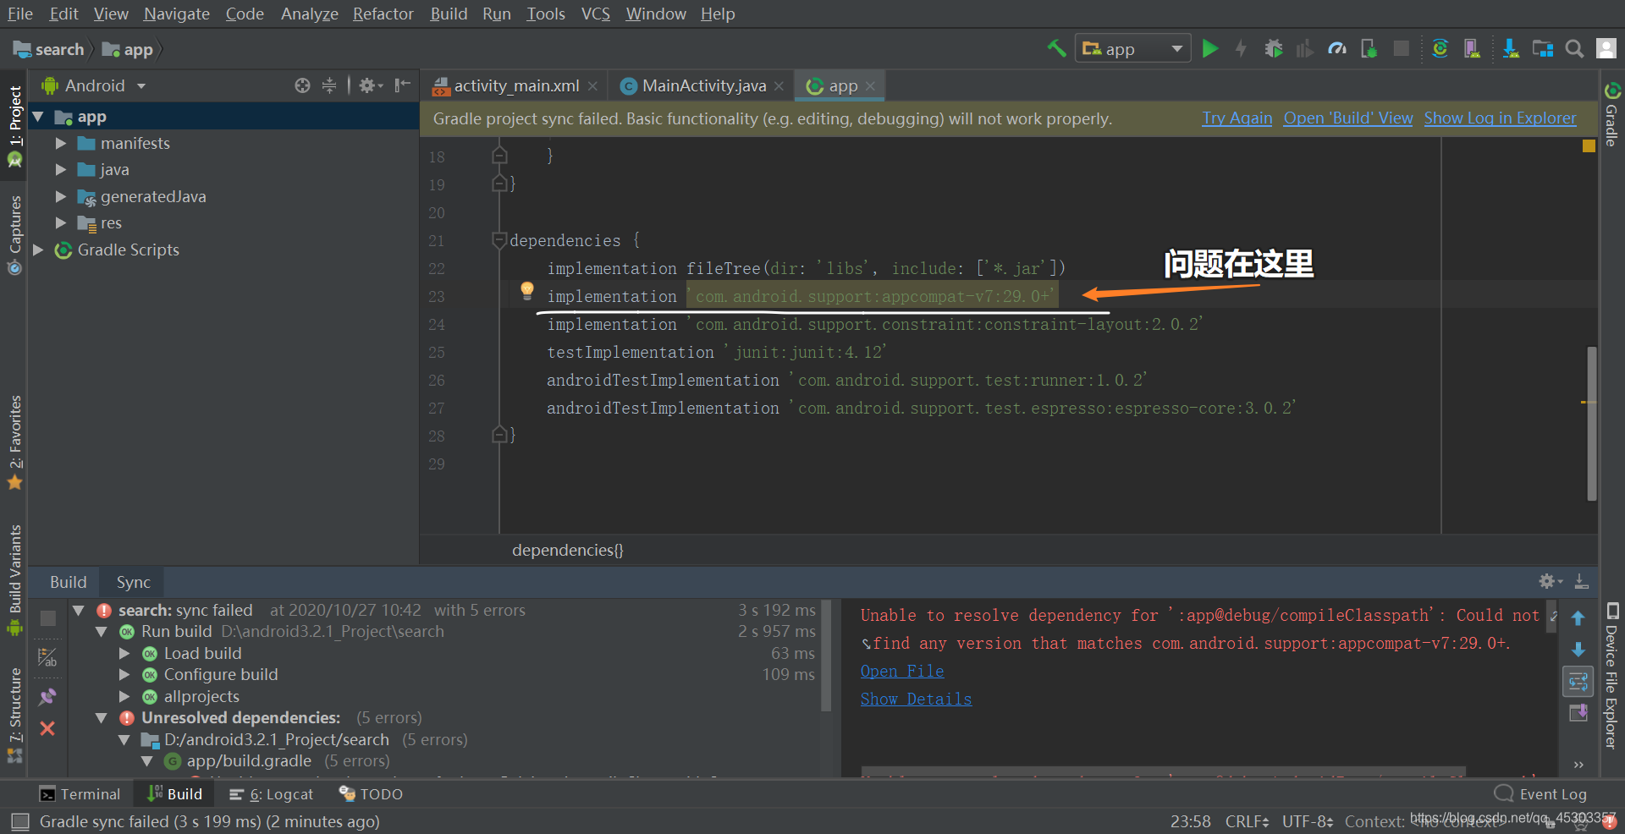Apply Changes with the lightning bolt icon

[x=1239, y=48]
